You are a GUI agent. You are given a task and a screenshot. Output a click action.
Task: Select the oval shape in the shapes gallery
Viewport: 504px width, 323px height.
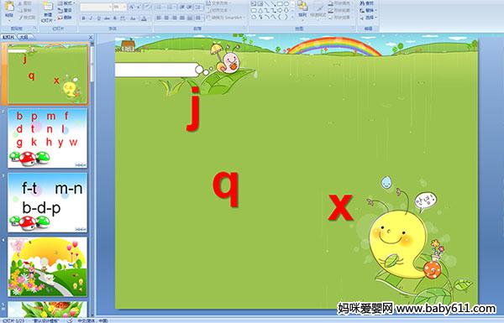[x=287, y=4]
